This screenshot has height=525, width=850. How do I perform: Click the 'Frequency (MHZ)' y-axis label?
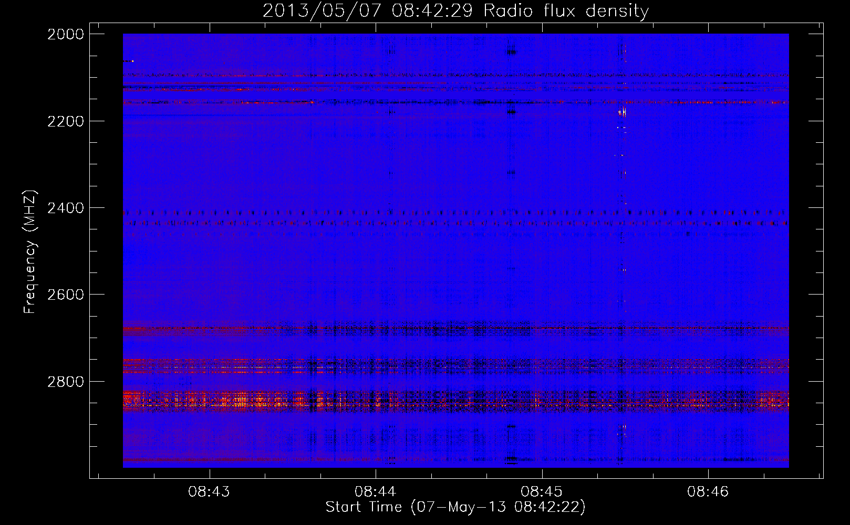pos(30,252)
